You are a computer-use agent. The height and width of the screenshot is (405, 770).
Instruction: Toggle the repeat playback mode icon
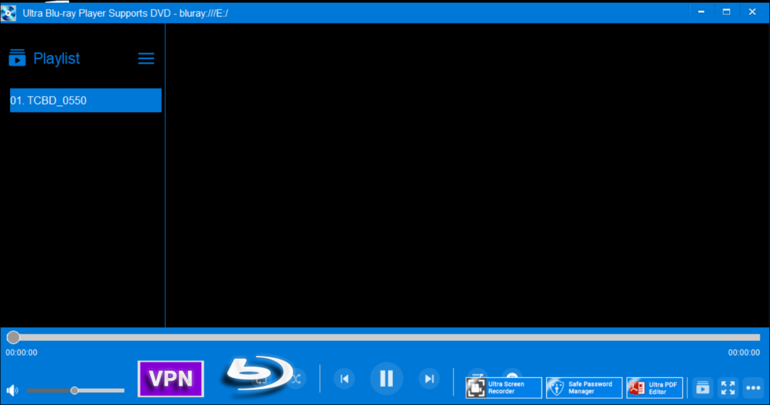coord(262,379)
